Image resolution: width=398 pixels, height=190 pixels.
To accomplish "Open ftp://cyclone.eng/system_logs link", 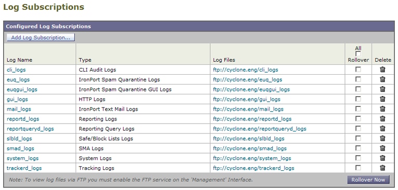I will pyautogui.click(x=252, y=158).
